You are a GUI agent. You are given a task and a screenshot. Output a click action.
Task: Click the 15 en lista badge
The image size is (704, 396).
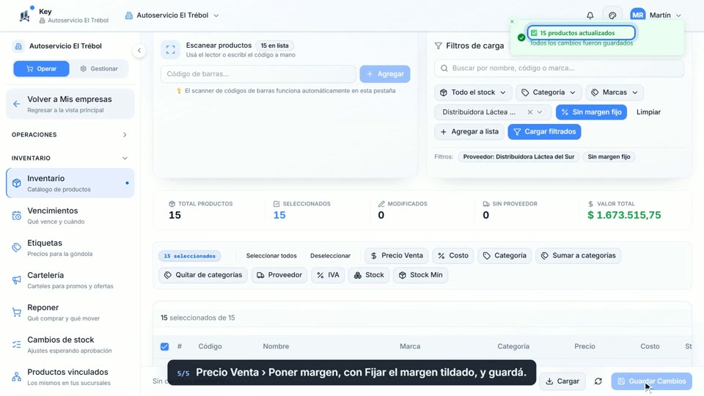275,45
